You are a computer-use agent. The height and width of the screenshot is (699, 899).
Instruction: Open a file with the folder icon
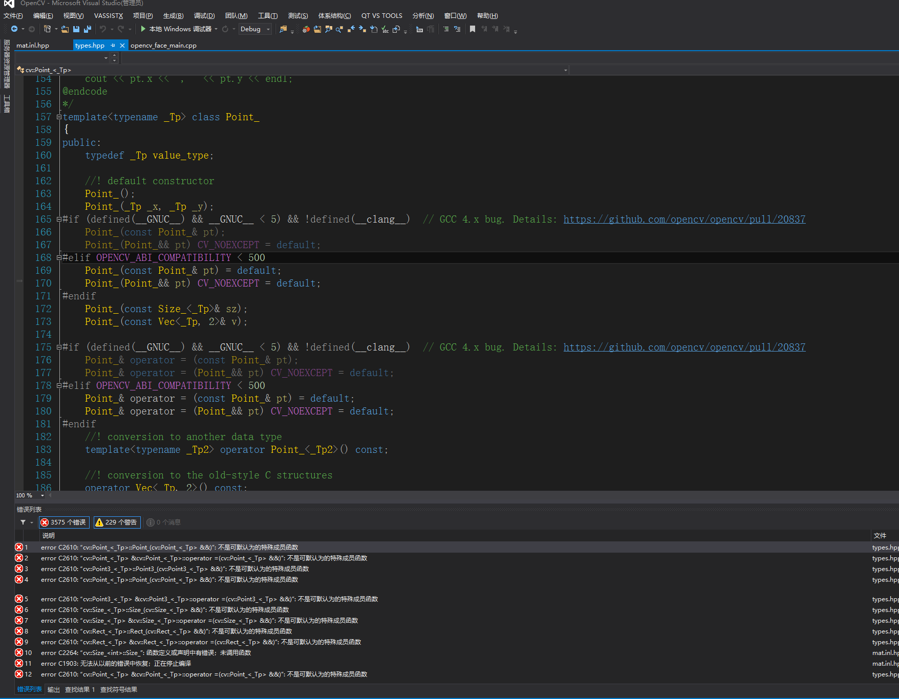coord(65,29)
